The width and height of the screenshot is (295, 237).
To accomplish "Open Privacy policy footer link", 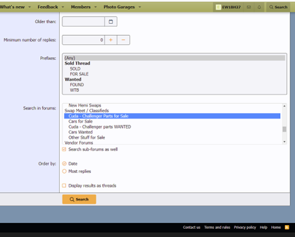I will [245, 228].
